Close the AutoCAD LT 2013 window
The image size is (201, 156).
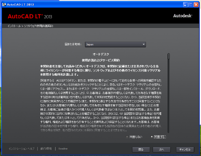point(196,5)
